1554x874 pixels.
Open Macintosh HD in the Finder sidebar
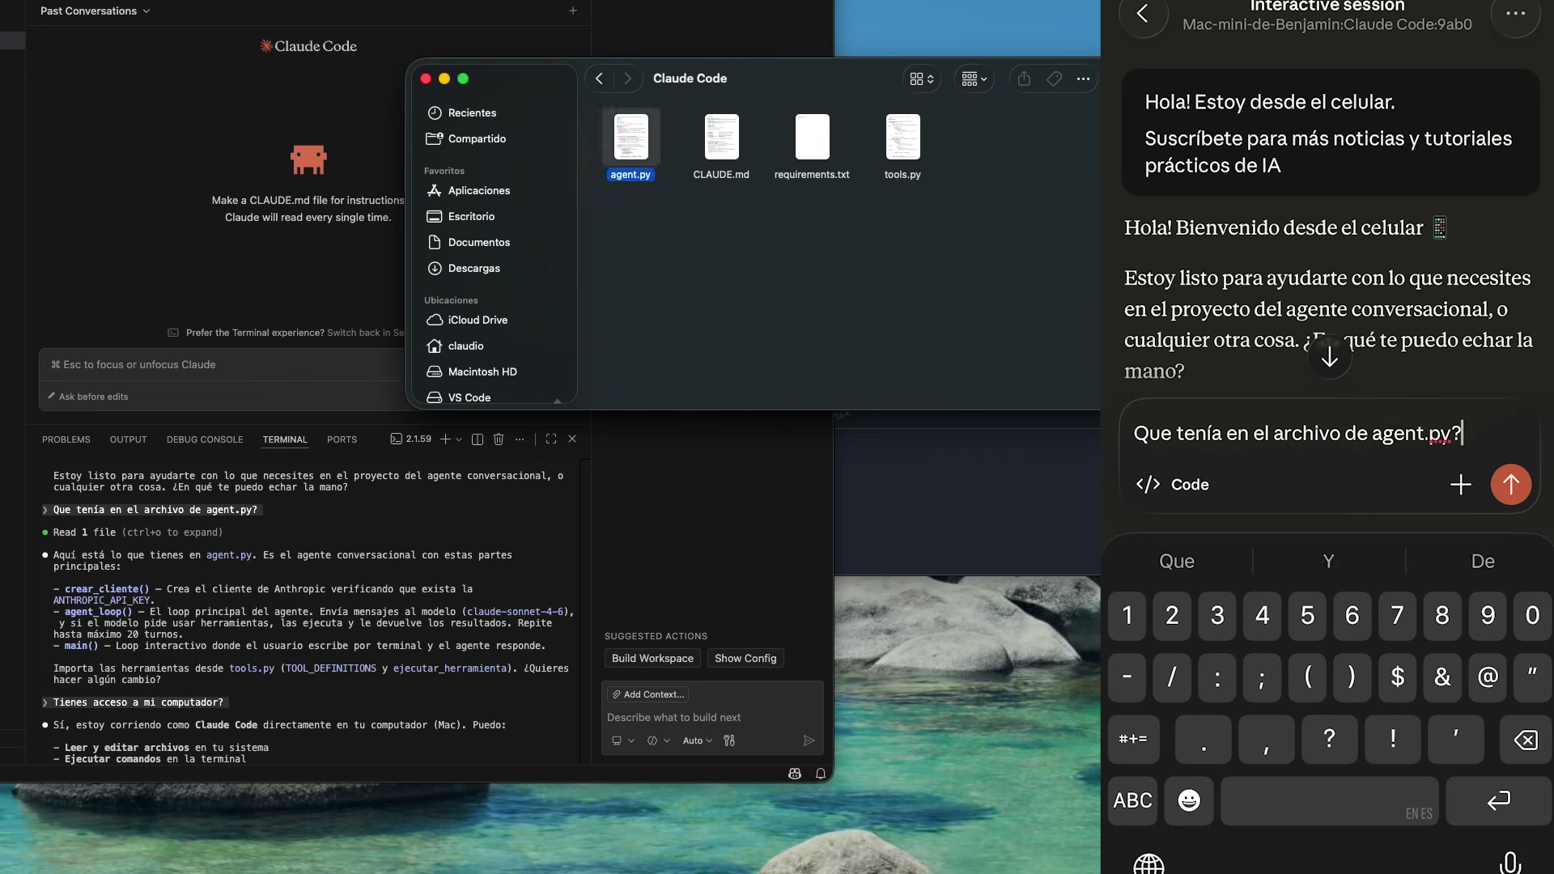[482, 371]
